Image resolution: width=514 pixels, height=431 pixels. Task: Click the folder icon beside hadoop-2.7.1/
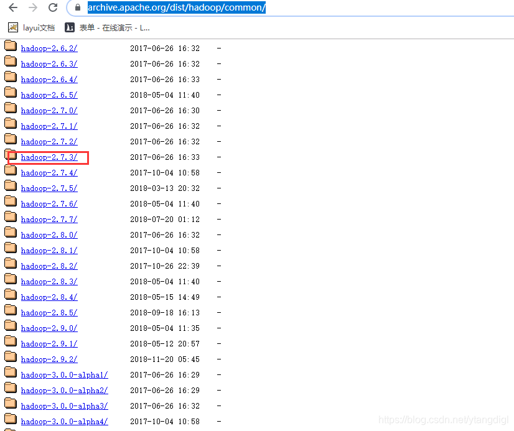(11, 123)
